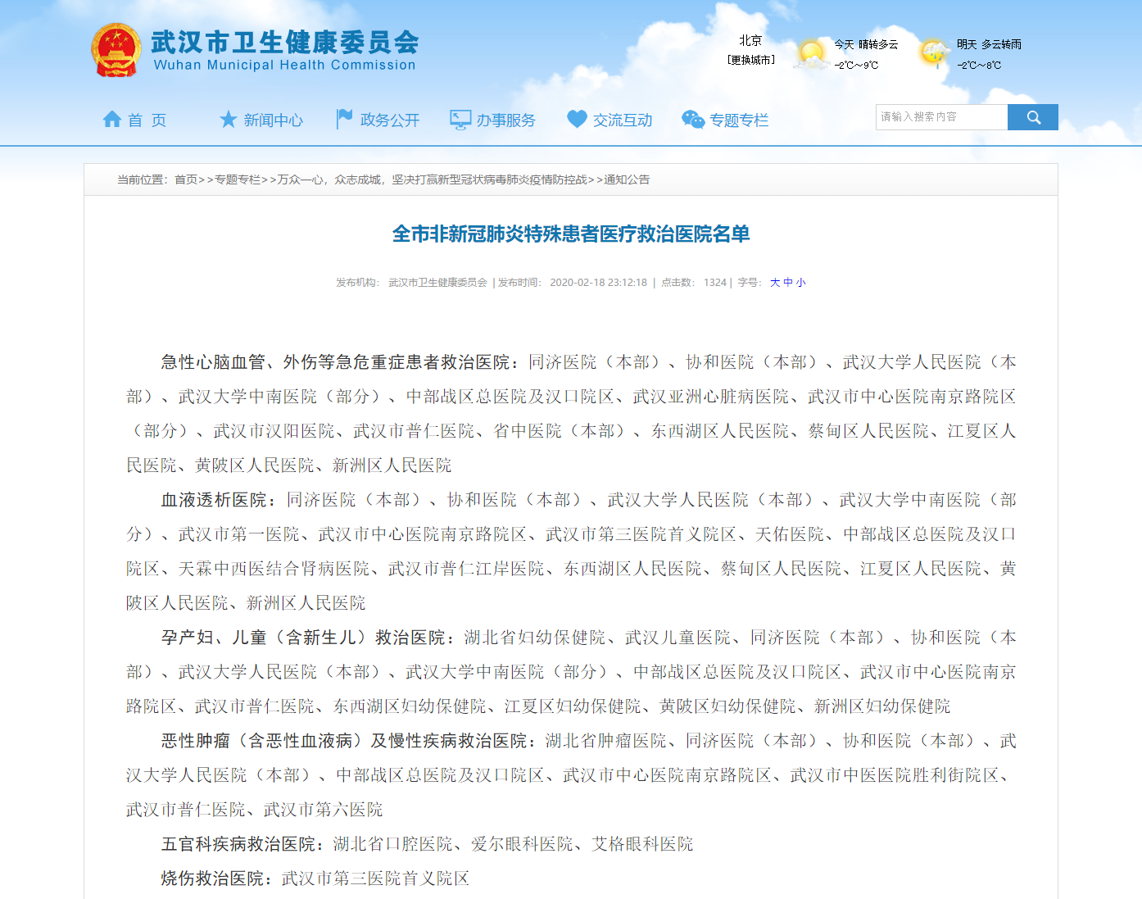This screenshot has width=1142, height=899.
Task: Click the chat bubble icon beside 专题专栏
Action: pyautogui.click(x=693, y=118)
